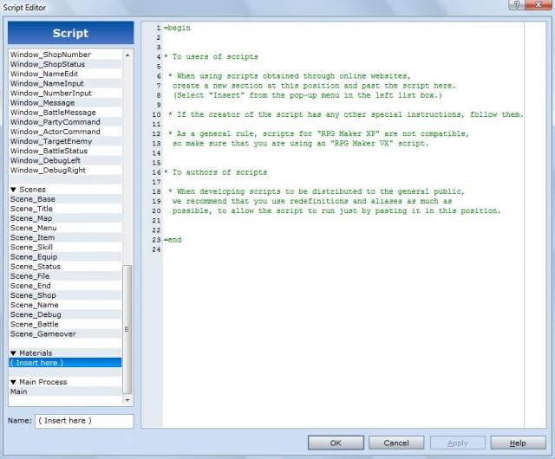The width and height of the screenshot is (555, 459).
Task: Place cursor on "To authors of scripts" line
Action: tap(216, 172)
